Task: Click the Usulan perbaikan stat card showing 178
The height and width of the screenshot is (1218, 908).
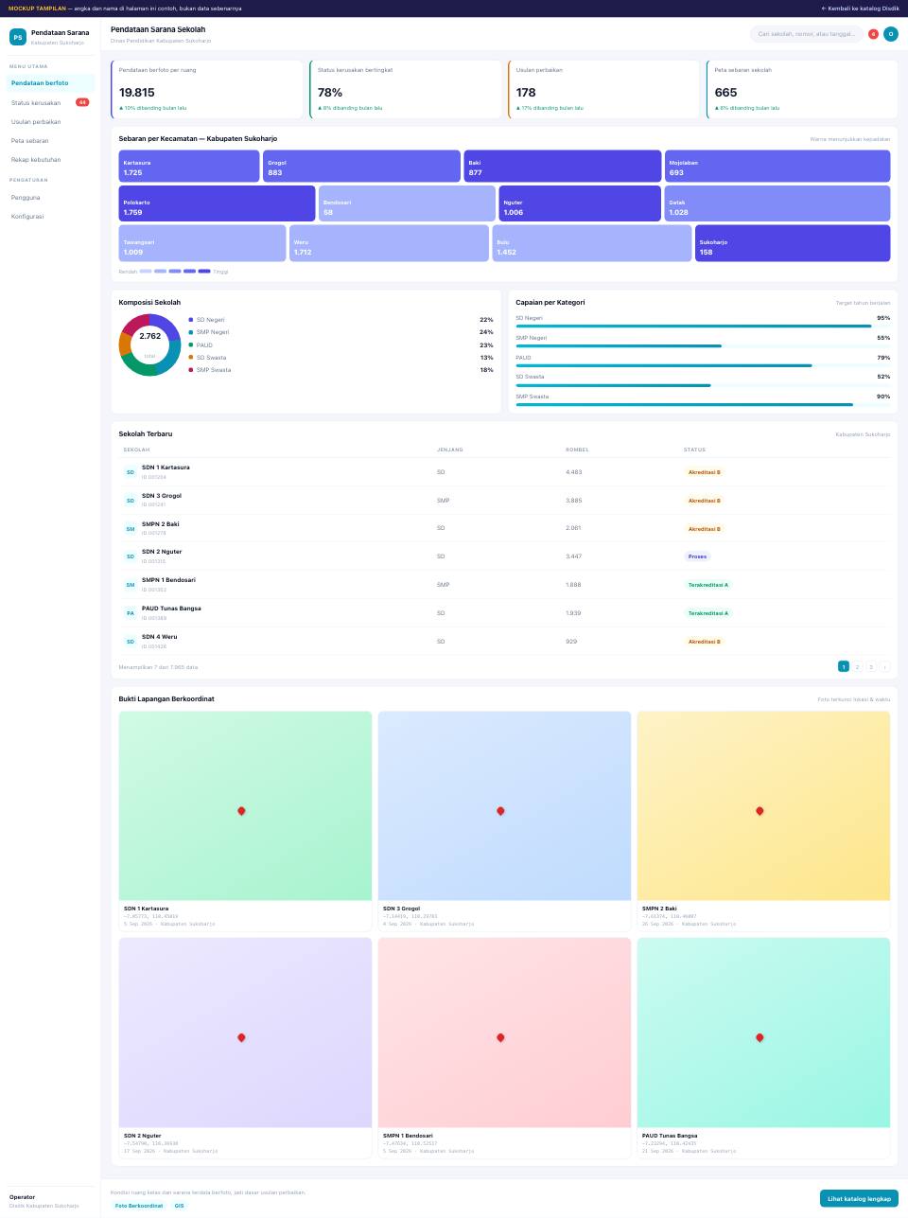Action: 603,90
